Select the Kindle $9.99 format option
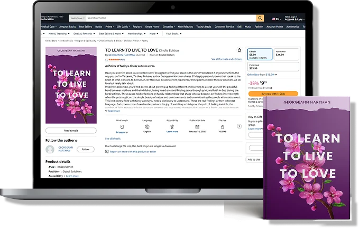The image size is (359, 228). coord(260,54)
